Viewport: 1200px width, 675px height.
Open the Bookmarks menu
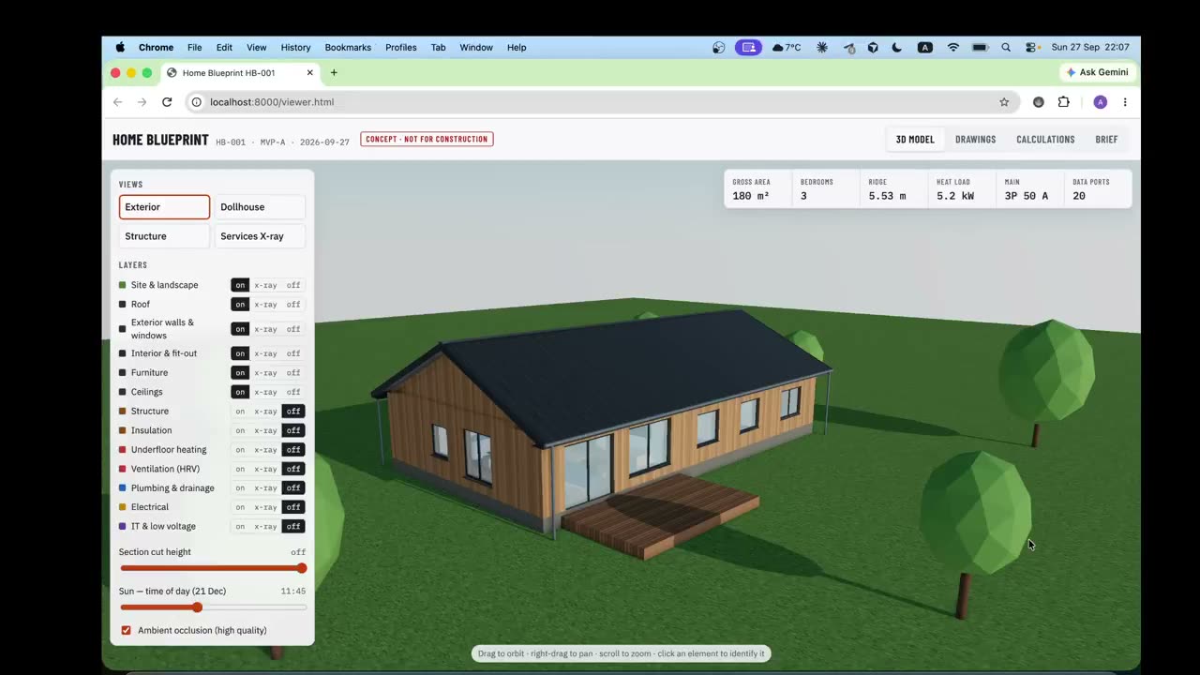point(348,47)
